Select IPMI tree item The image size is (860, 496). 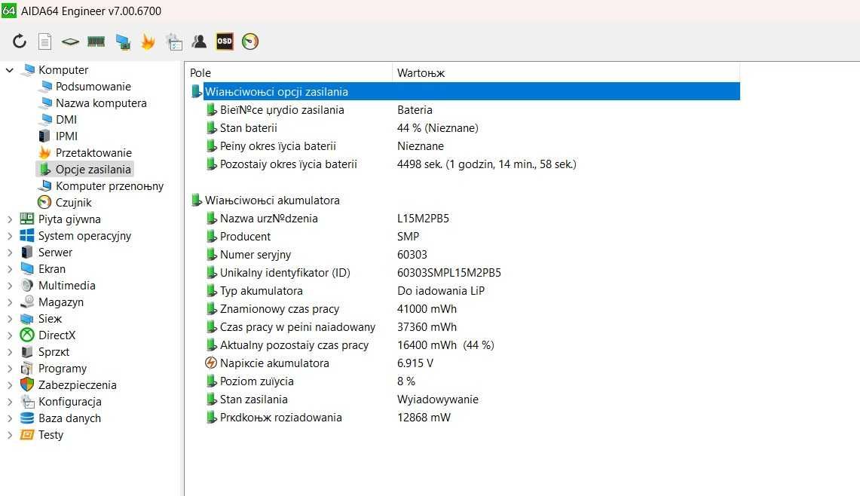[x=66, y=136]
